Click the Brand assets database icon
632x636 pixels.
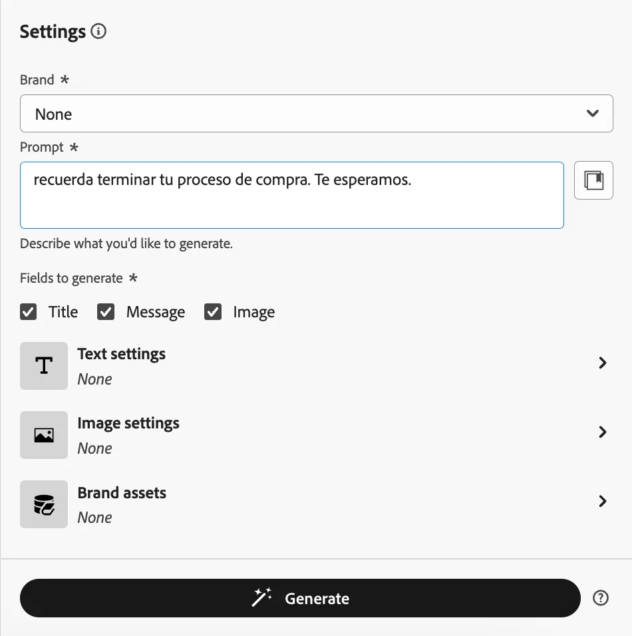pos(44,504)
